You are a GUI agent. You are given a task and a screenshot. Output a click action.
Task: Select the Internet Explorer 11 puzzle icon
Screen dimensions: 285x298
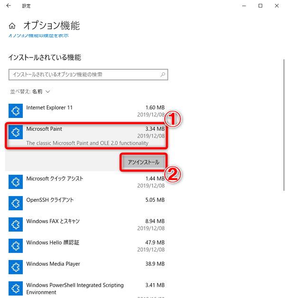pos(16,111)
